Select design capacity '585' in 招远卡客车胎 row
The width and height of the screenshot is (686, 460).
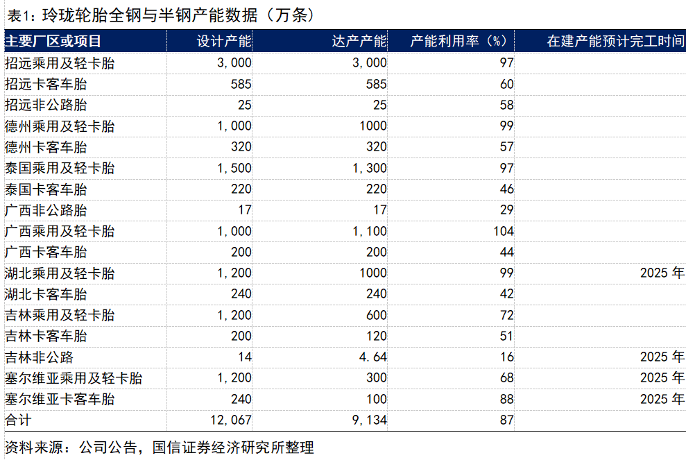[241, 84]
